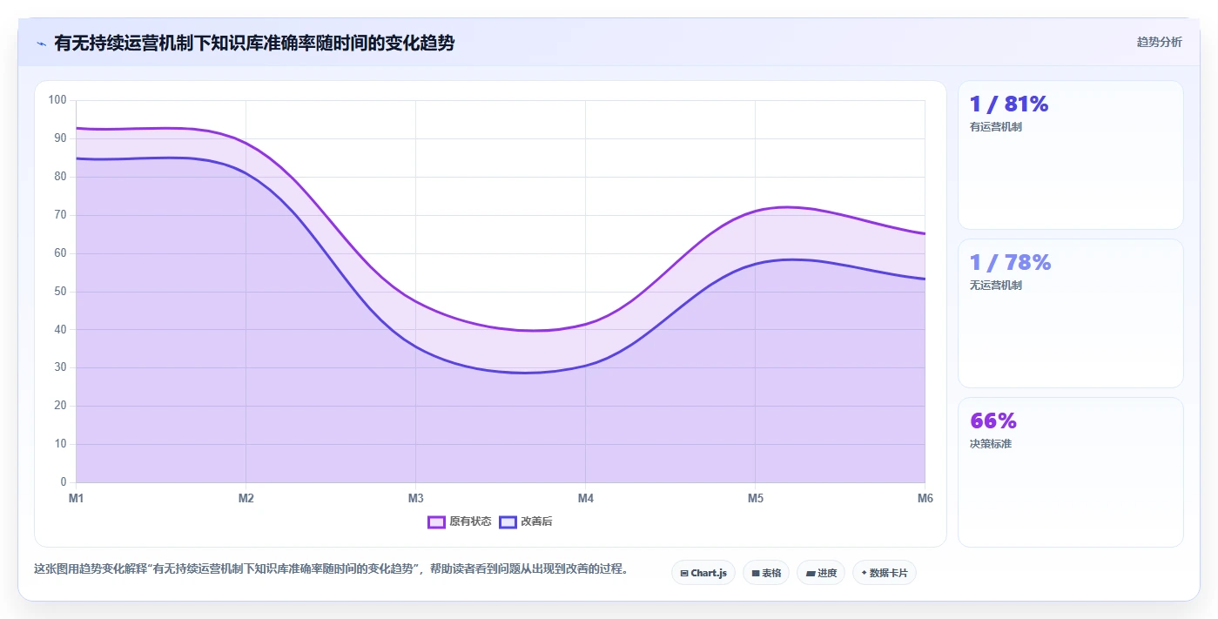Viewport: 1218px width, 619px height.
Task: Click the M4 axis label
Action: [585, 499]
